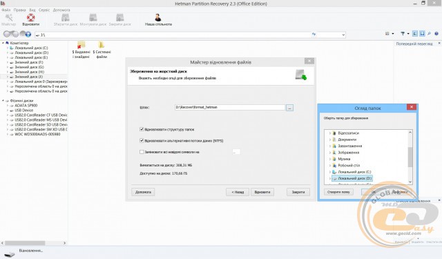This screenshot has width=442, height=259.
Task: Click Допомога button in wizard dialog
Action: (x=143, y=192)
